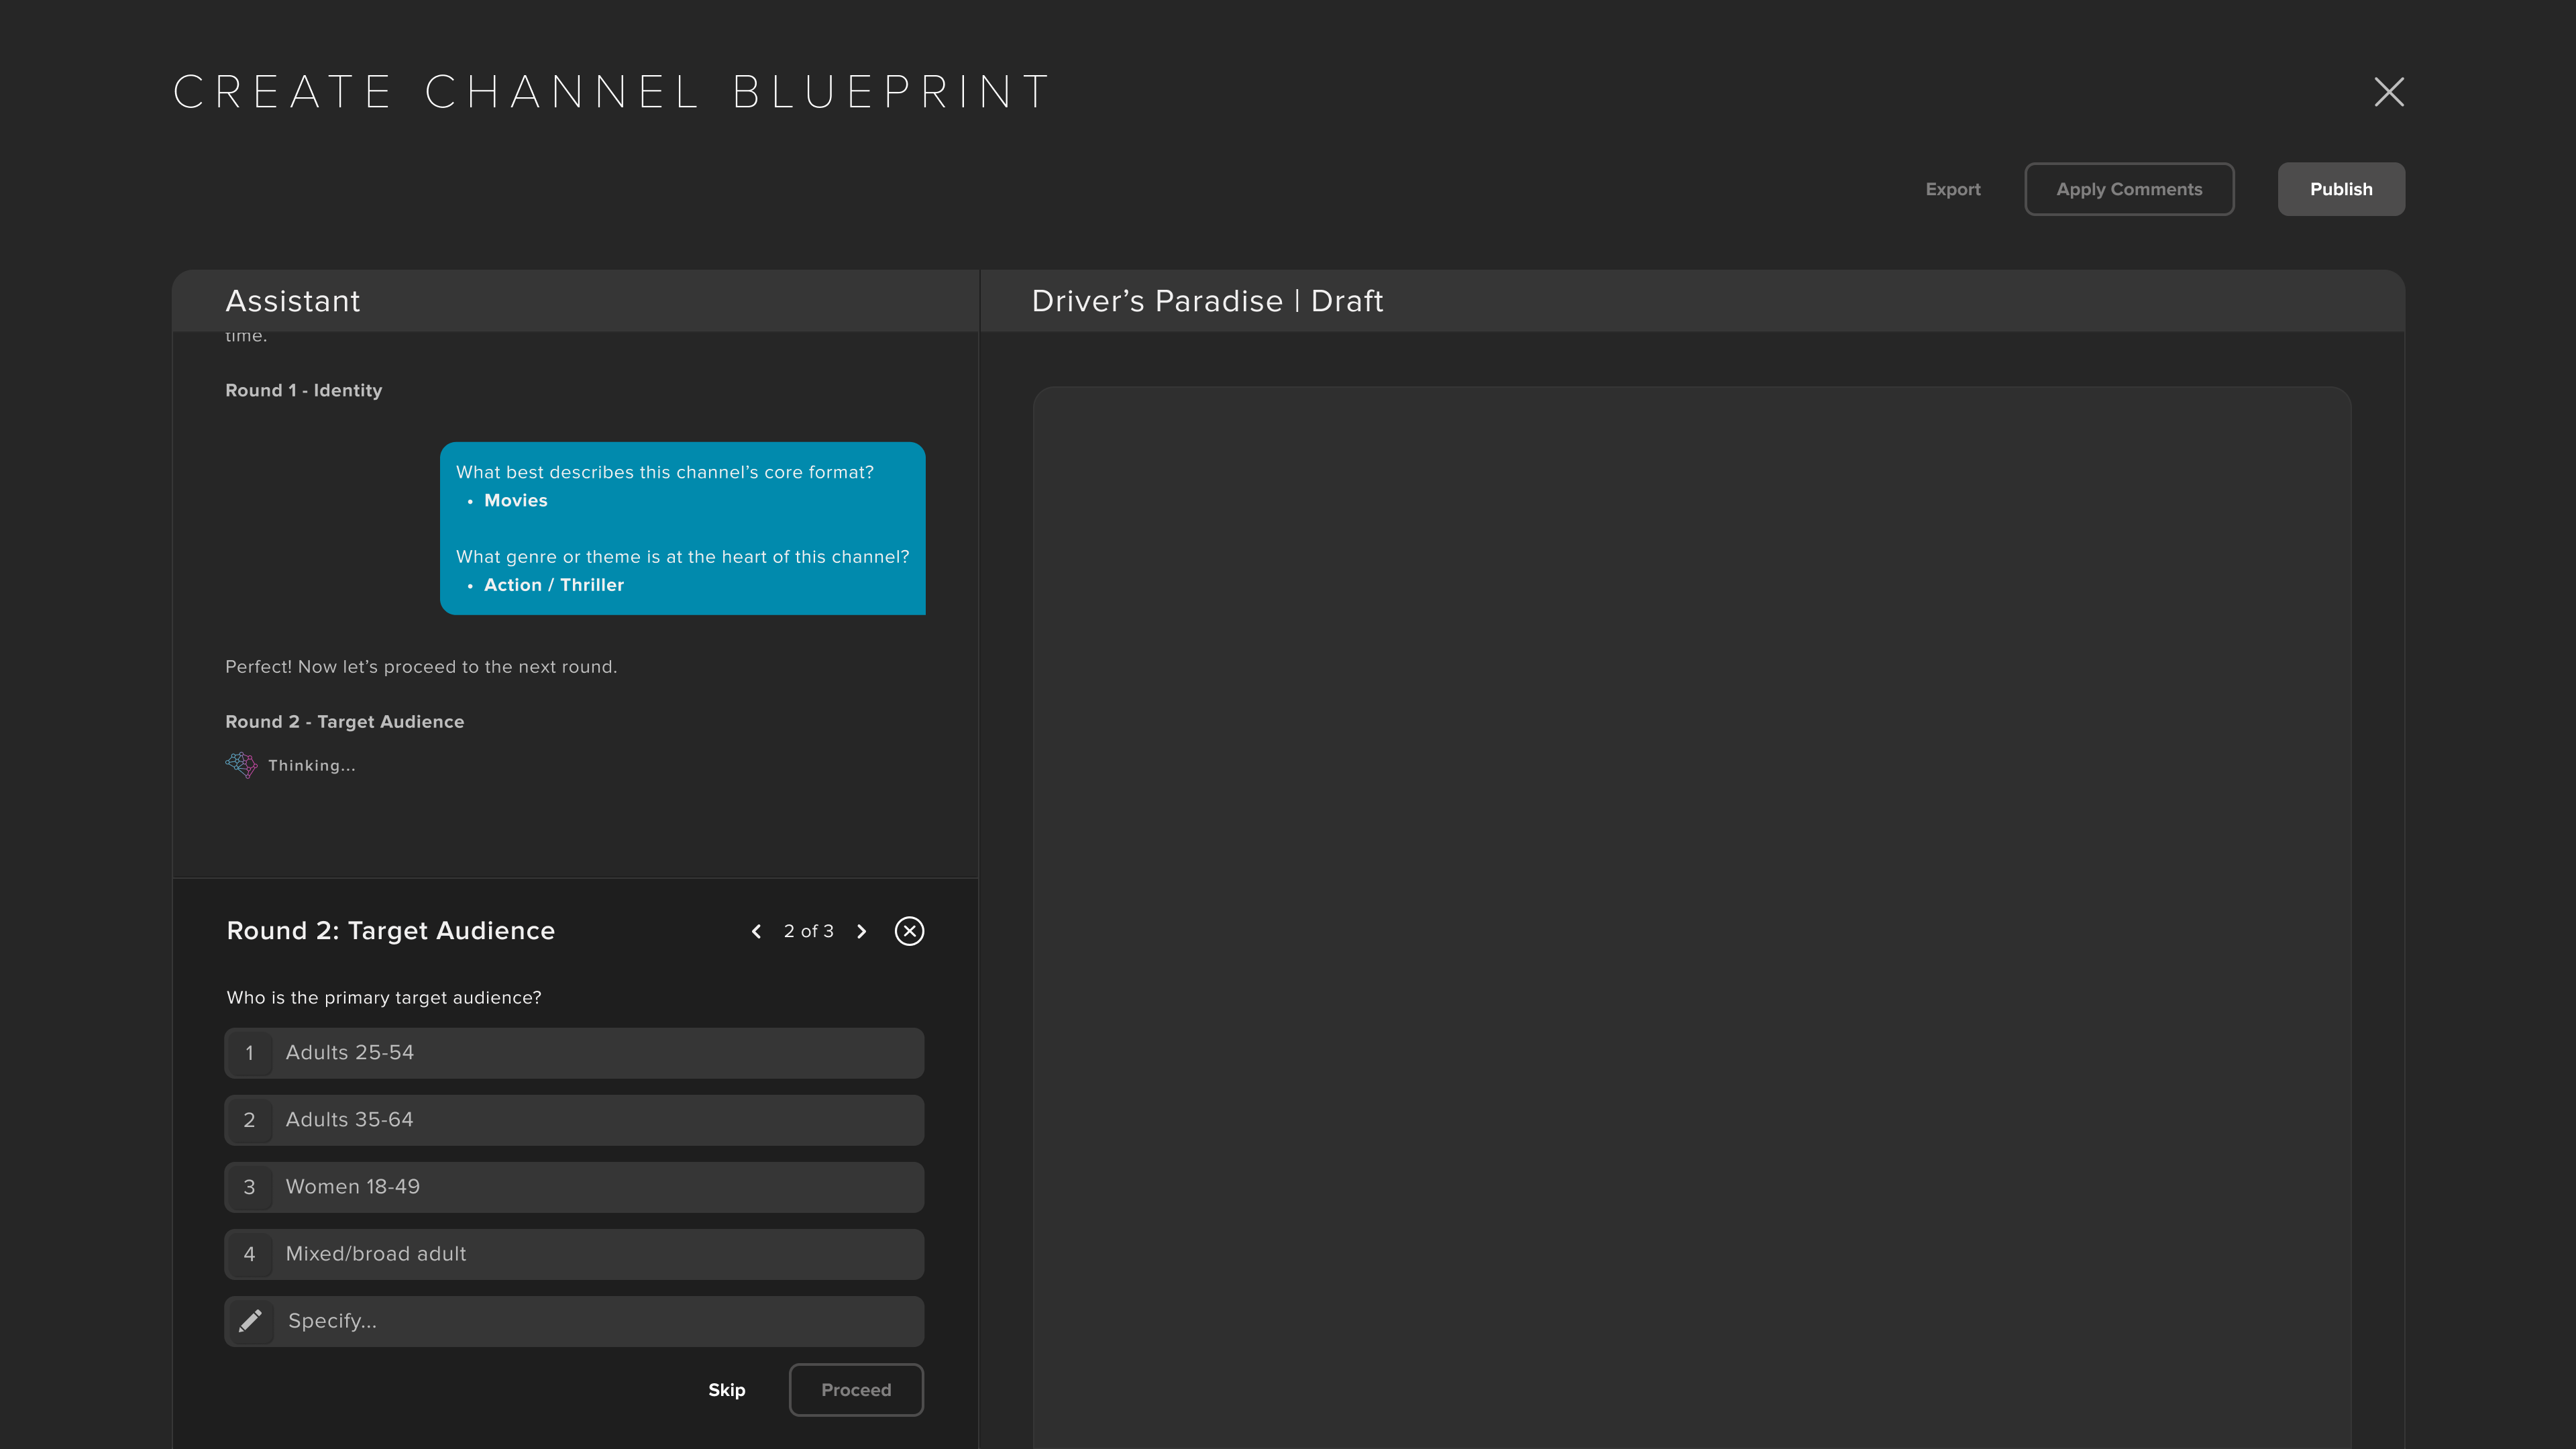The height and width of the screenshot is (1449, 2576).
Task: Click the Export link
Action: point(1952,189)
